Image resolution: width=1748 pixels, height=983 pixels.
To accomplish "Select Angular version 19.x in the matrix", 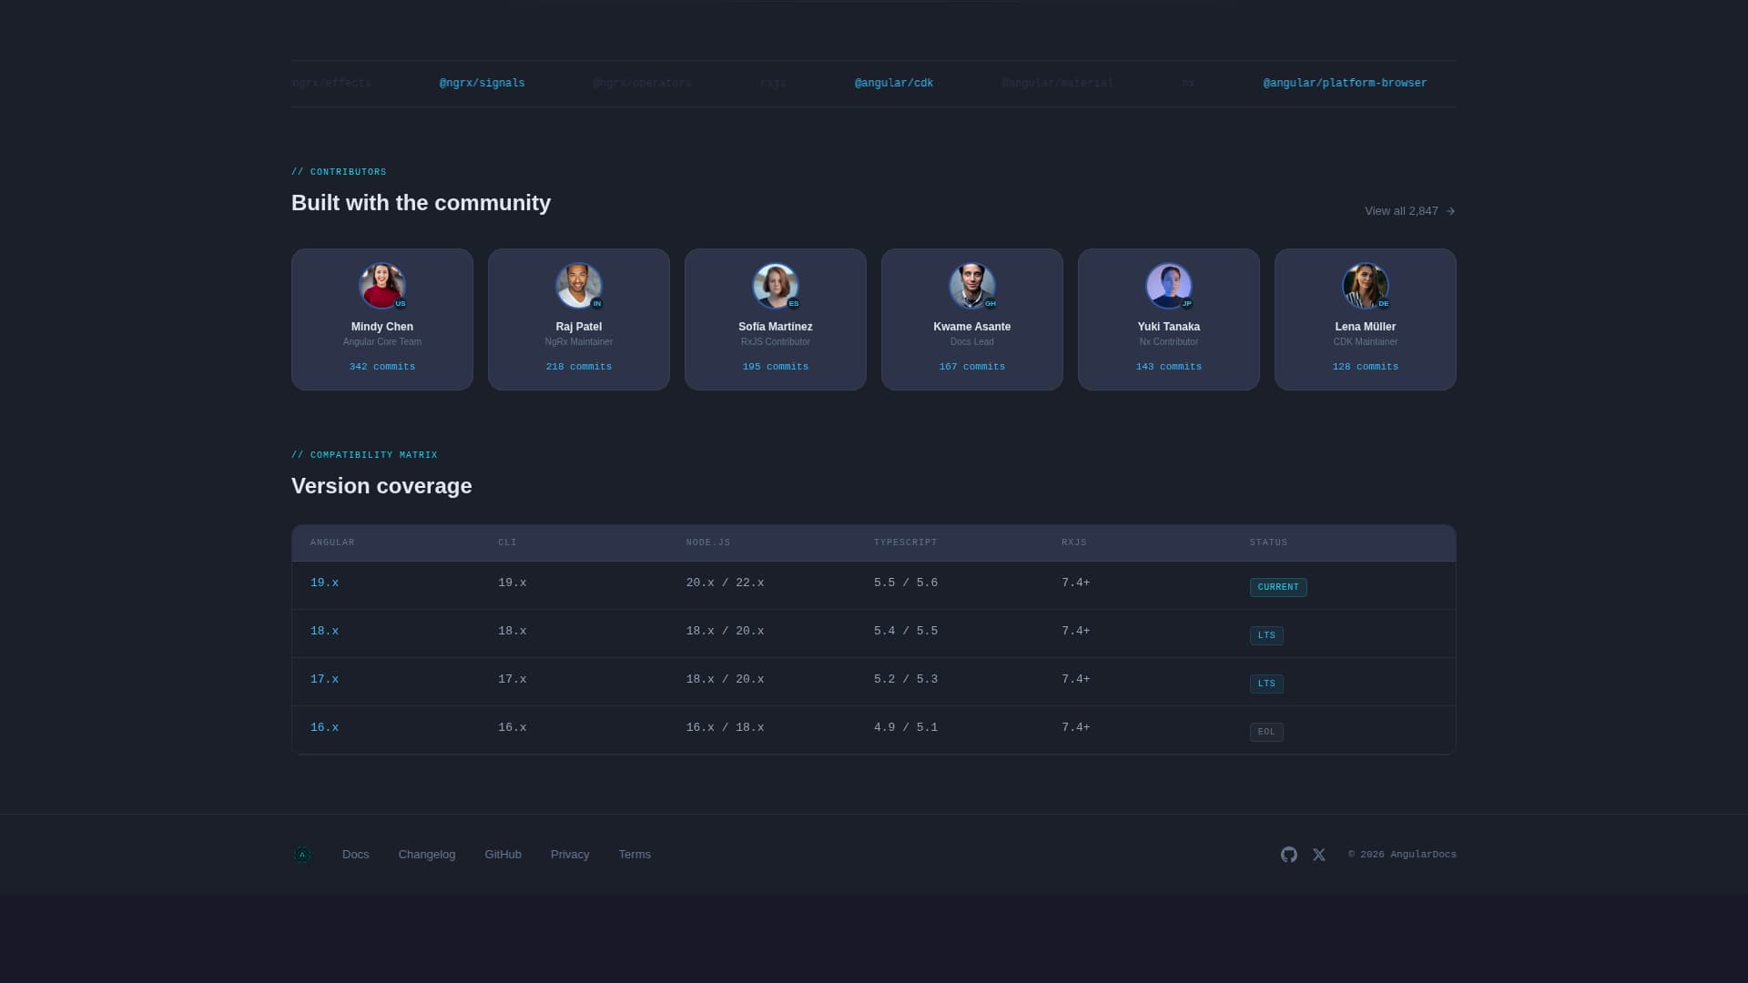I will [x=324, y=583].
